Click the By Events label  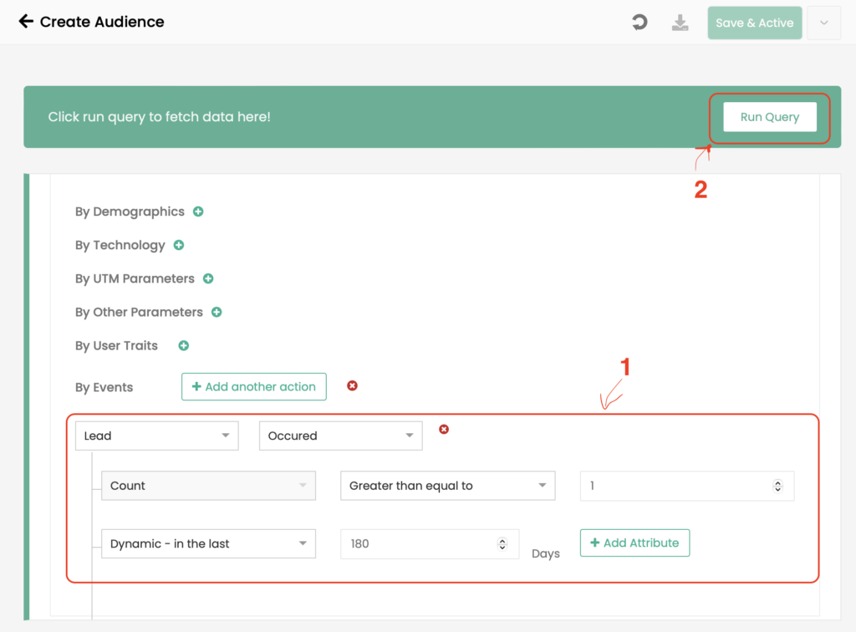[104, 388]
